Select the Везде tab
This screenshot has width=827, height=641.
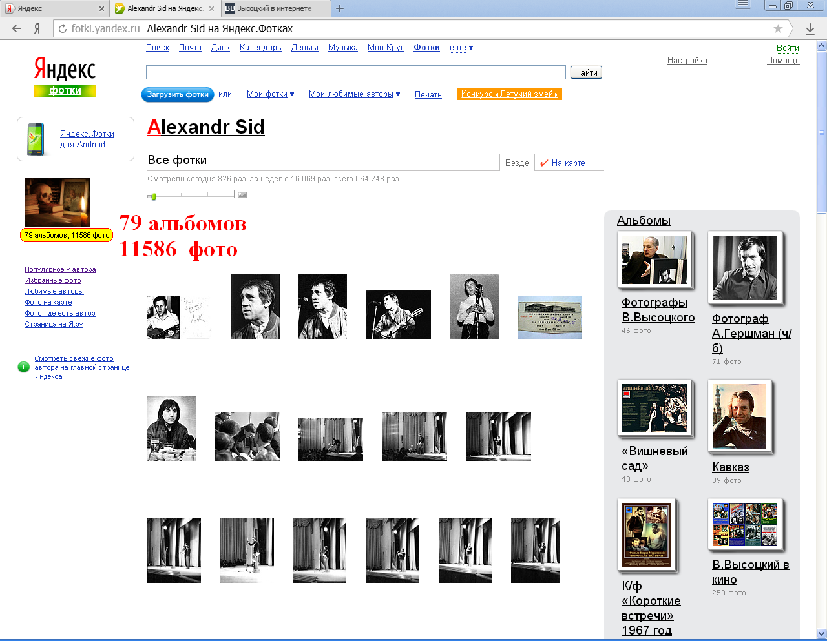click(x=517, y=163)
